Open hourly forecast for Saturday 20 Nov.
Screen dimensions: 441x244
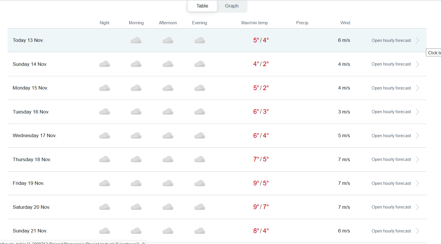[x=391, y=207]
